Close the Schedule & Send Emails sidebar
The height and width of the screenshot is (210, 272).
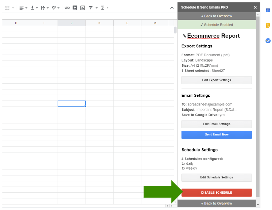[x=255, y=7]
